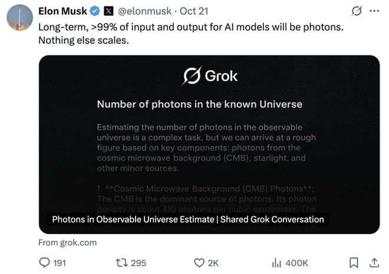Open Elon Musk's profile avatar picture
Image resolution: width=389 pixels, height=274 pixels.
tap(19, 18)
